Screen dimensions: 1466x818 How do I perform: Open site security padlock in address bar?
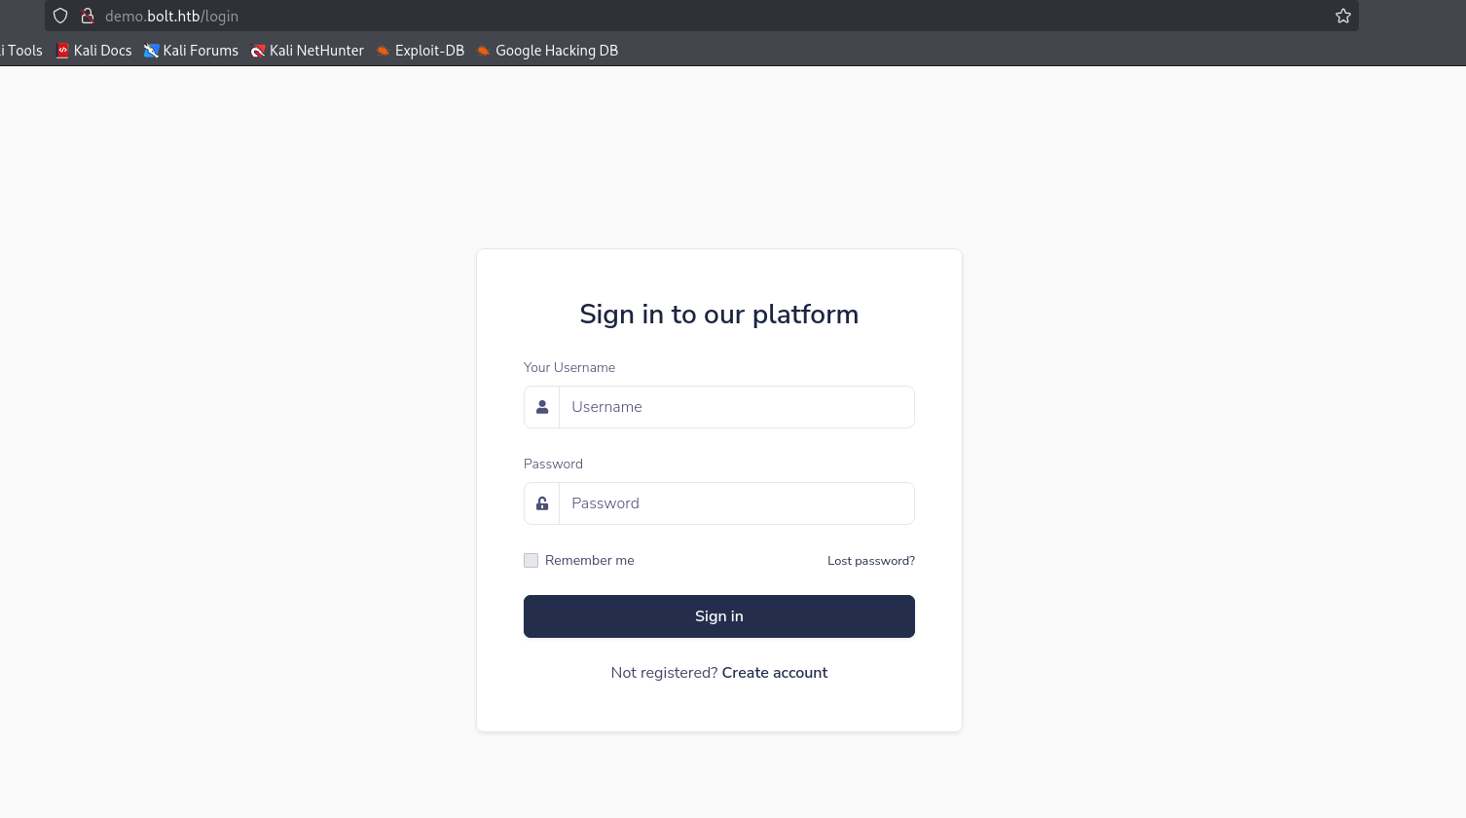point(88,16)
